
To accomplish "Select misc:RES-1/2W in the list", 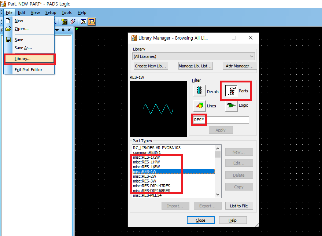I will point(174,157).
